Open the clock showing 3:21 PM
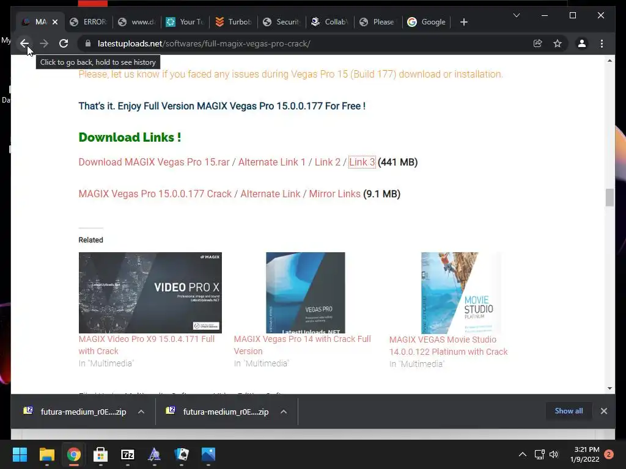 click(x=585, y=454)
